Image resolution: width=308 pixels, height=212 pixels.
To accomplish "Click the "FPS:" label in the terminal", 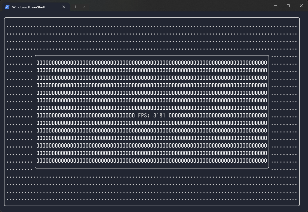I will point(144,115).
